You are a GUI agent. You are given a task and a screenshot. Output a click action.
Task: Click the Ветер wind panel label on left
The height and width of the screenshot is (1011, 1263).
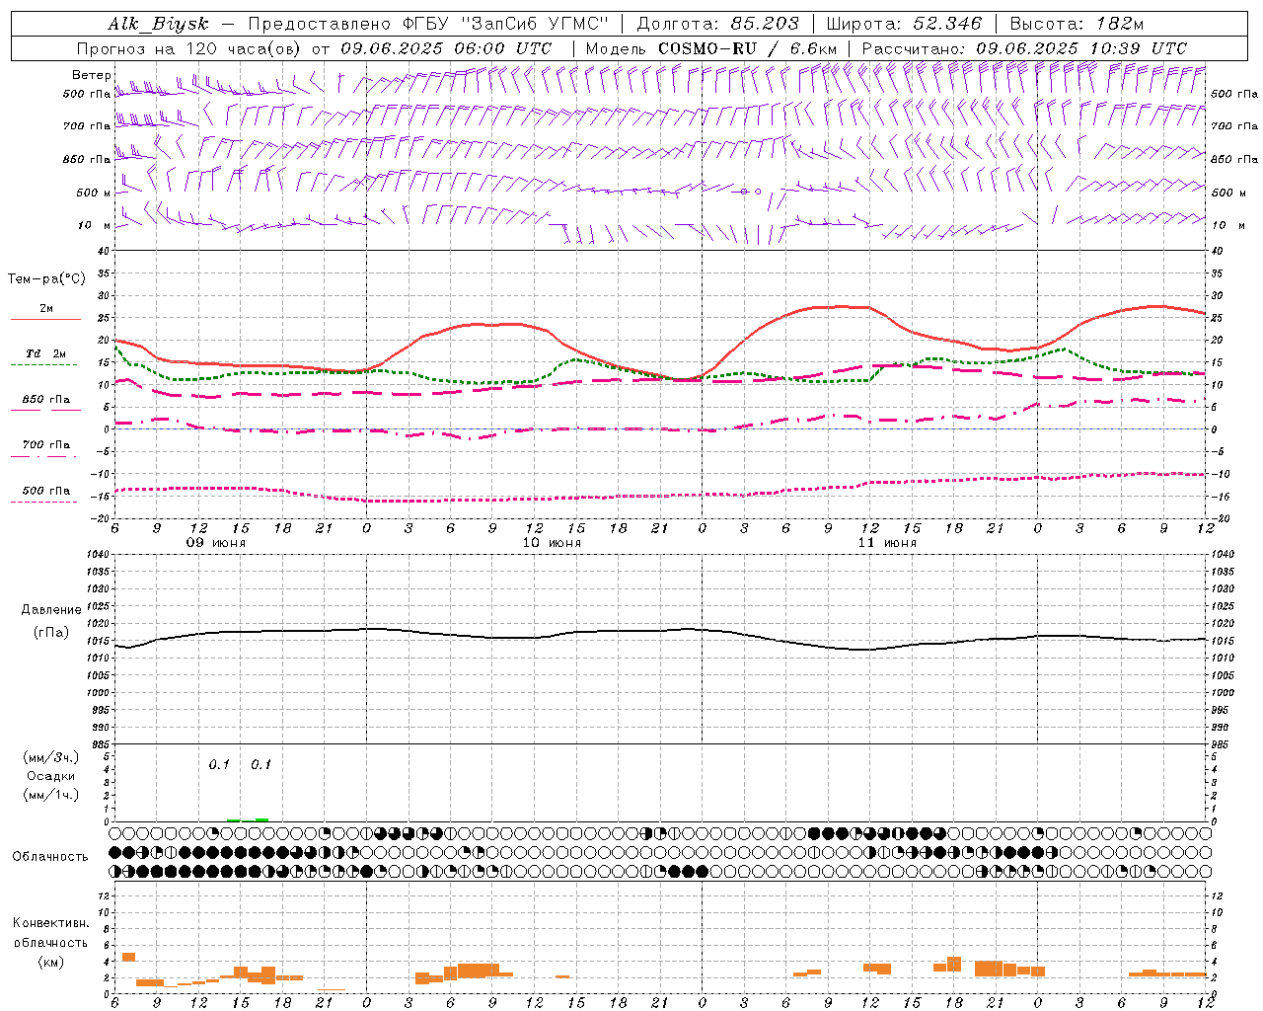coord(90,75)
